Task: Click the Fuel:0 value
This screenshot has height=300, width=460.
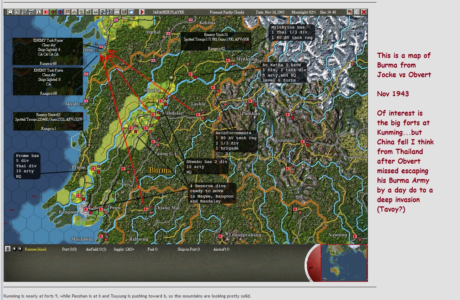Action: (152, 249)
